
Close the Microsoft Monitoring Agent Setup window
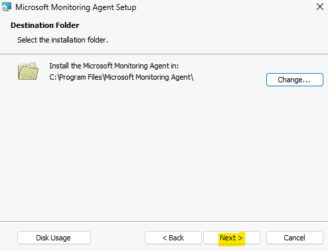[320, 7]
